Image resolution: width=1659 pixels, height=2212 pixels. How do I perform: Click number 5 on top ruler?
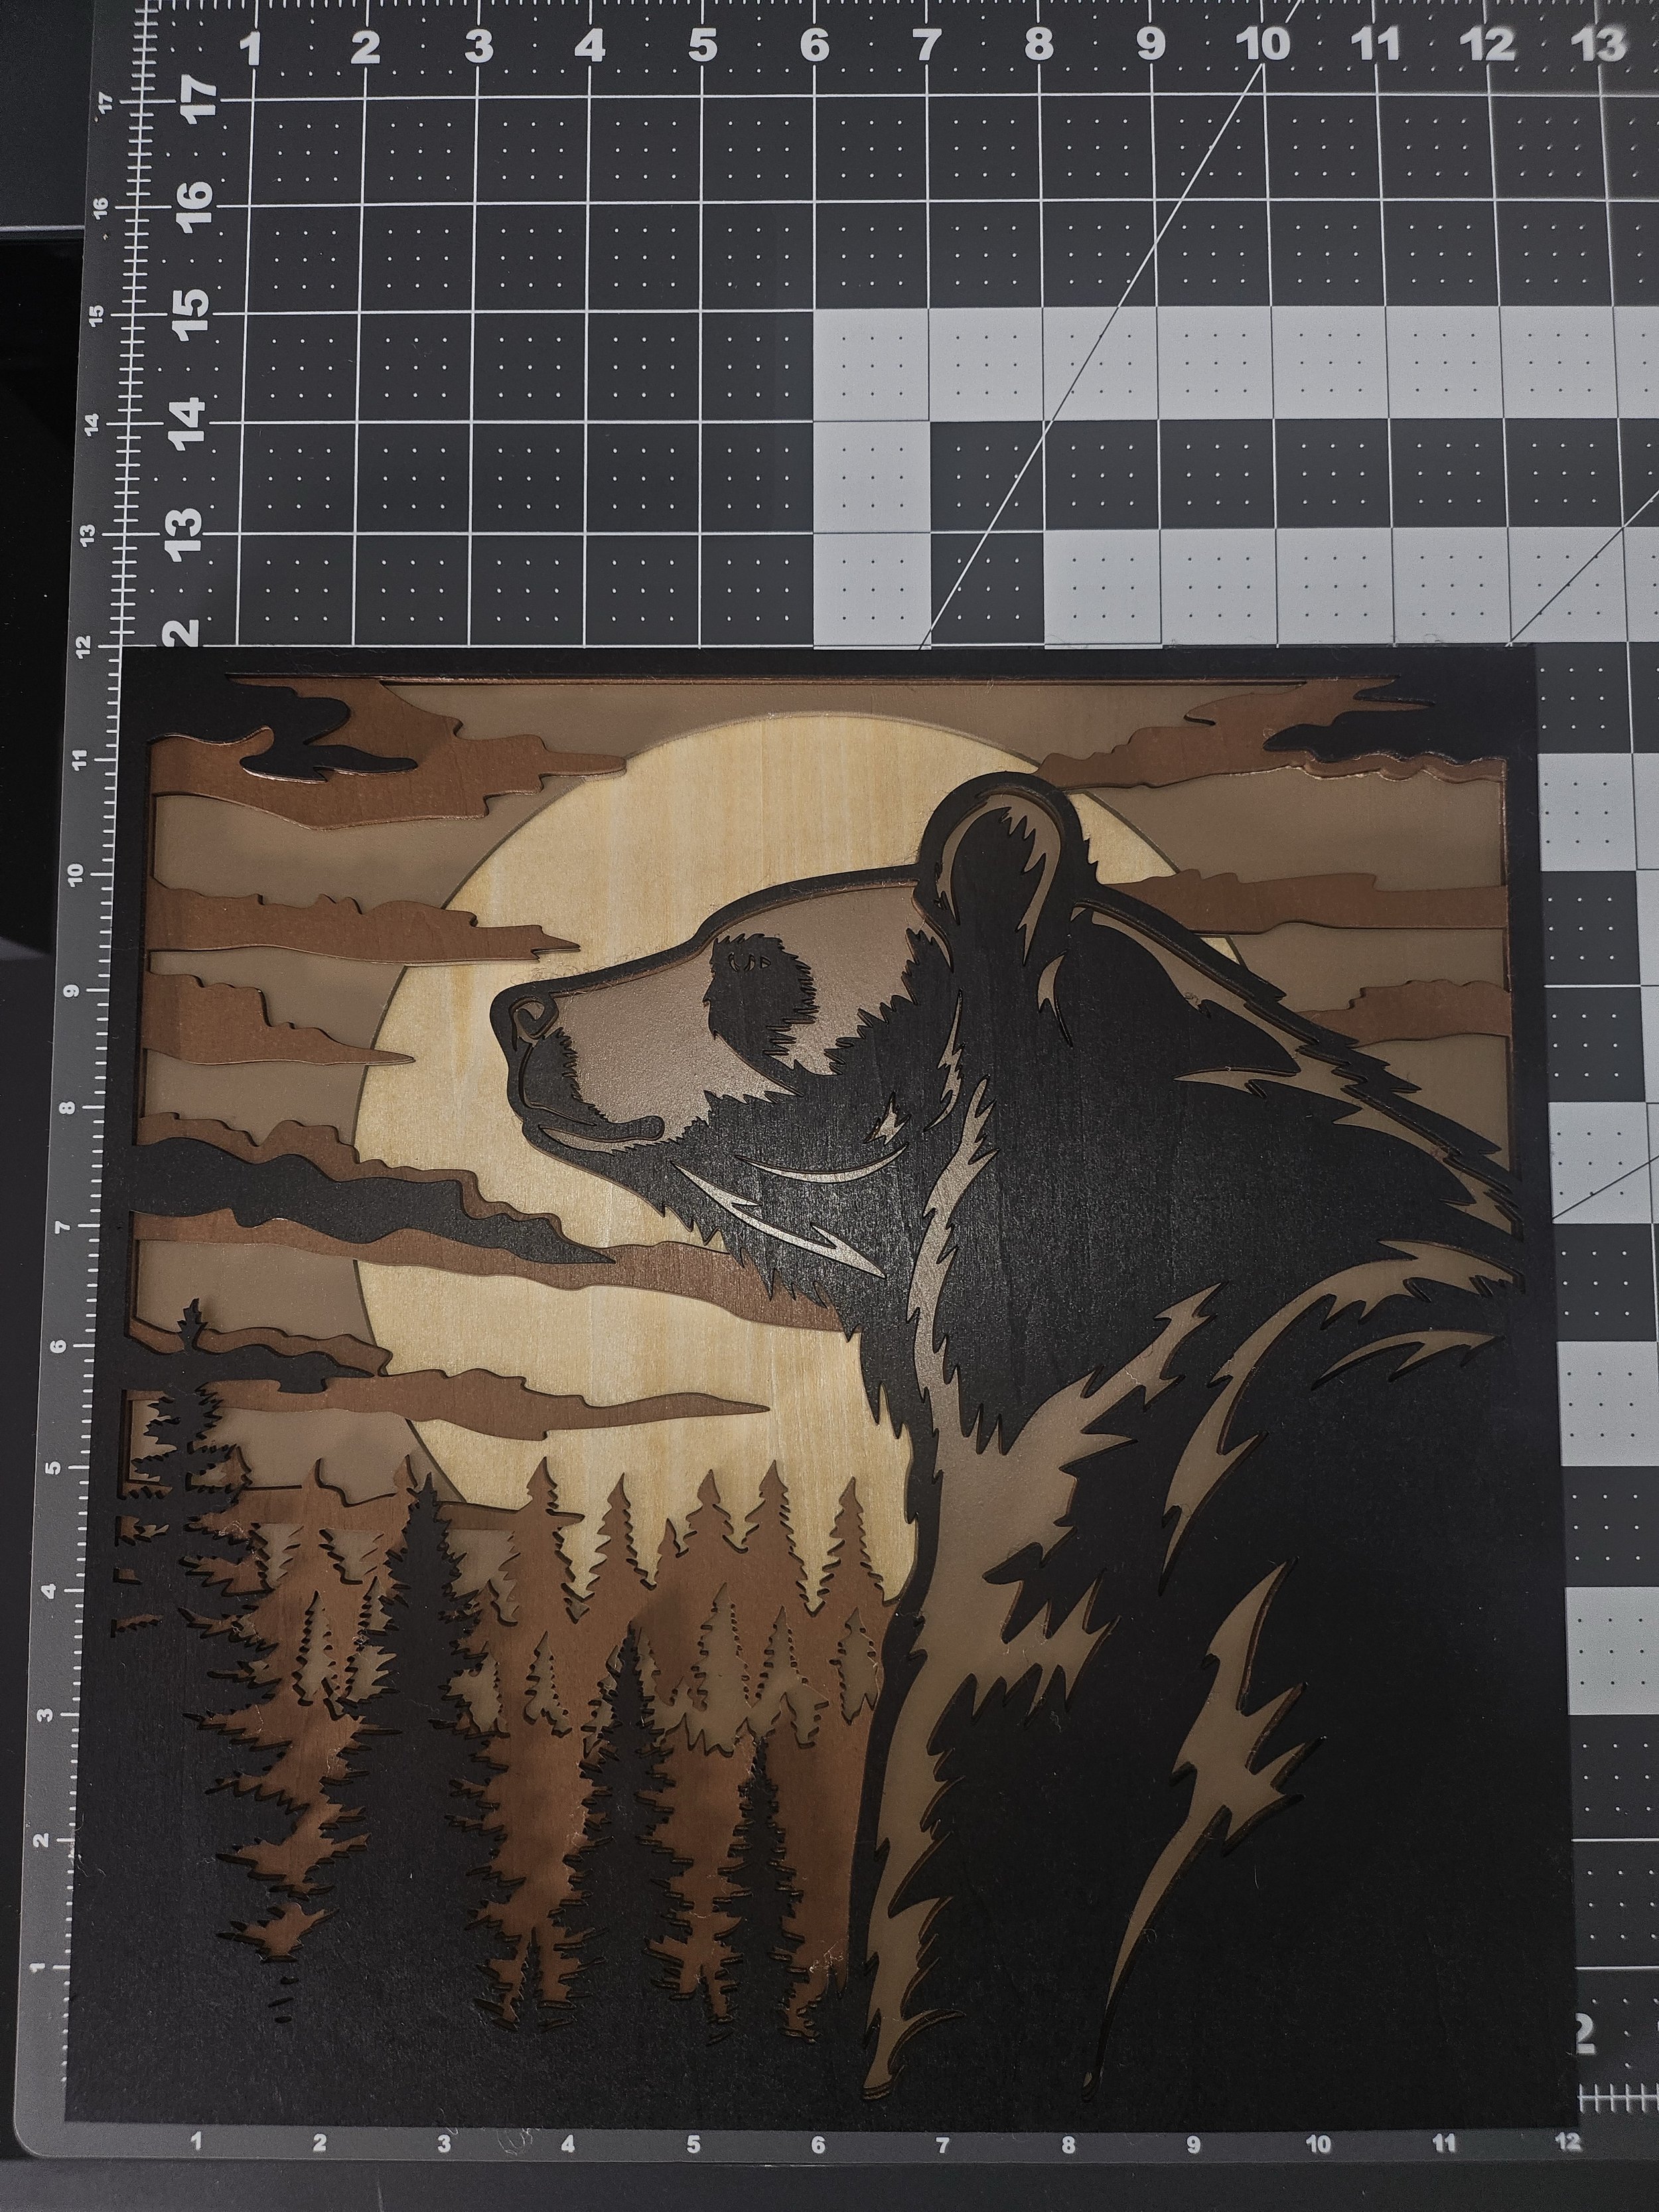click(703, 47)
